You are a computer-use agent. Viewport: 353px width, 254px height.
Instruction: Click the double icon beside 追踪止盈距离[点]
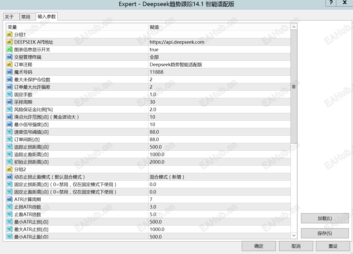click(x=9, y=154)
